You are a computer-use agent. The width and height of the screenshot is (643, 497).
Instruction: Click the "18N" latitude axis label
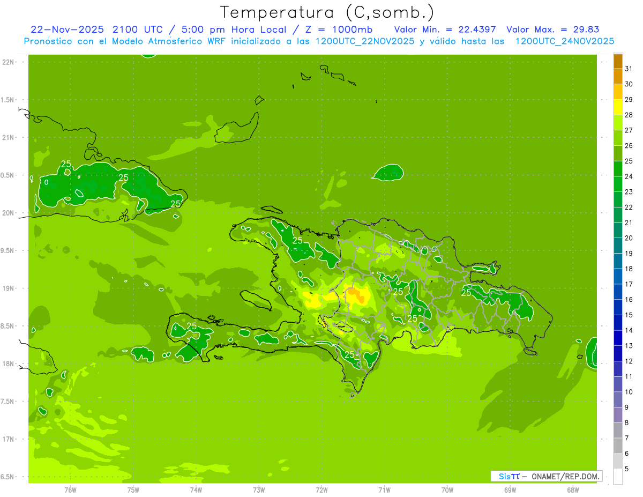tap(8, 364)
